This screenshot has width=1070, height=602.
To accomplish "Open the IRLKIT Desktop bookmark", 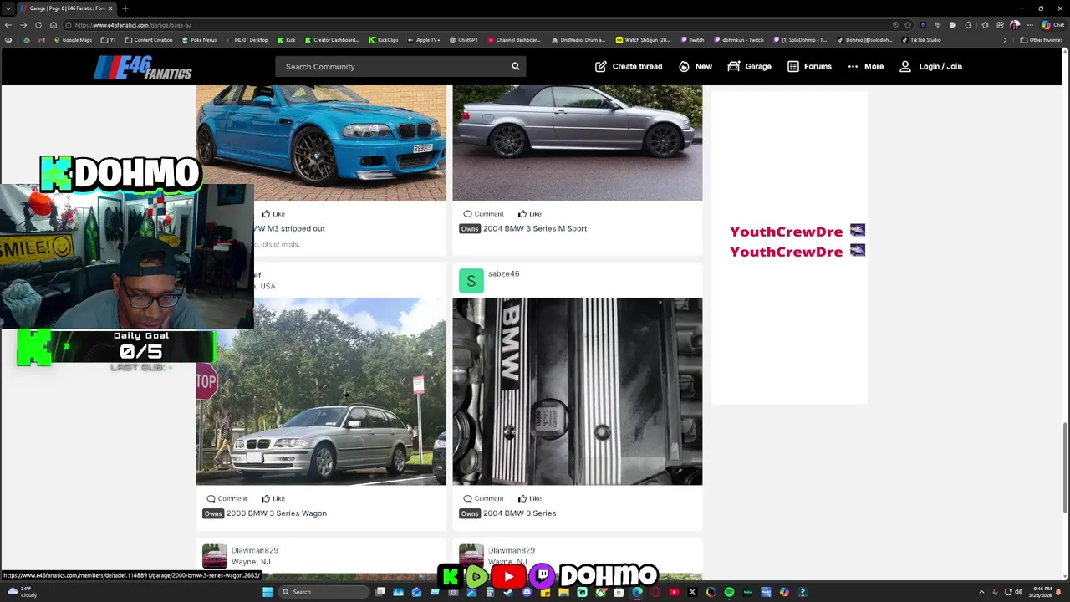I will click(247, 40).
